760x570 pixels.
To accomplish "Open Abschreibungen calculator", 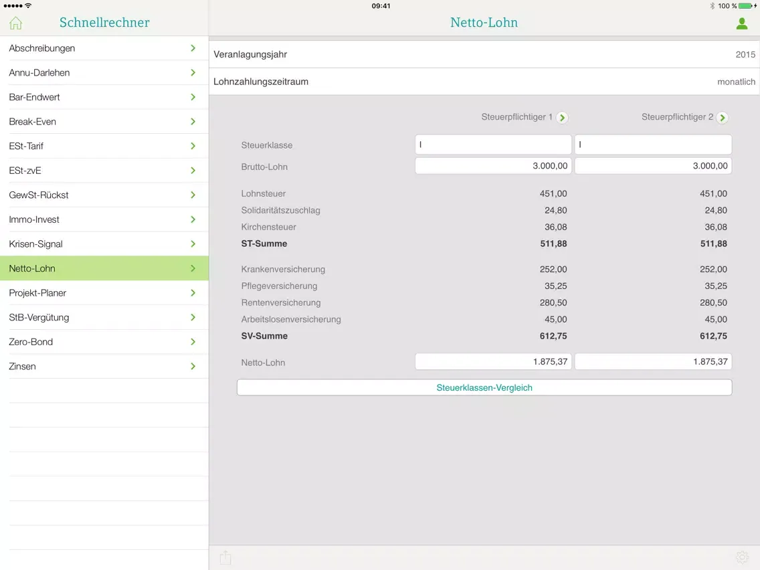I will (x=104, y=48).
